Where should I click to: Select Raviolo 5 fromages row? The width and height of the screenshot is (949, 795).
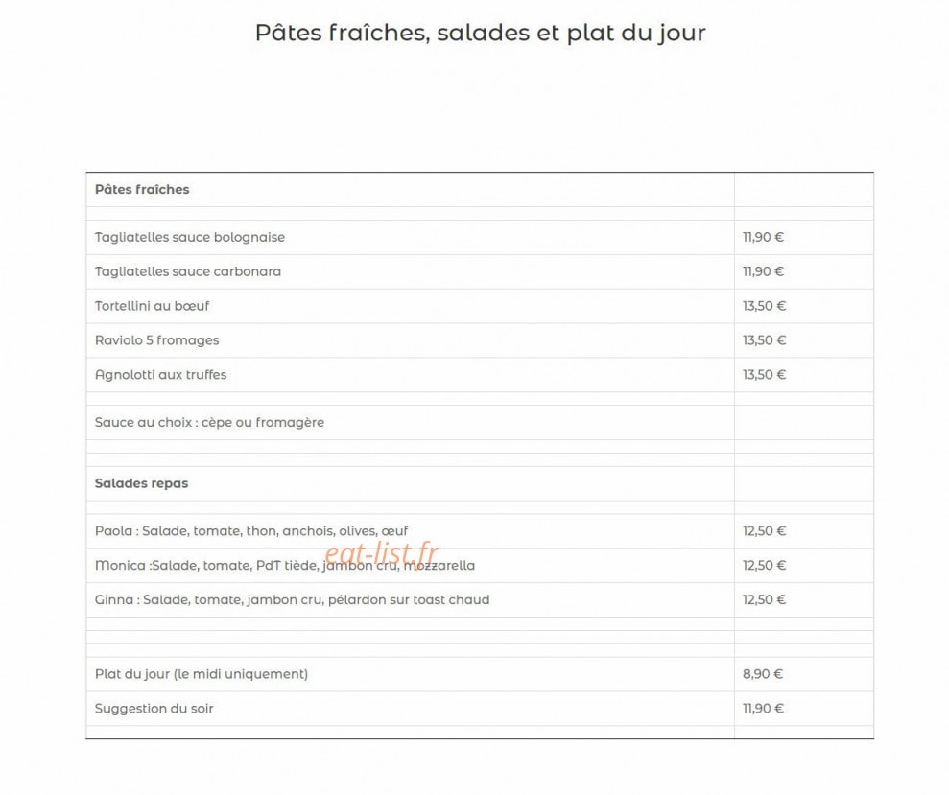[480, 340]
